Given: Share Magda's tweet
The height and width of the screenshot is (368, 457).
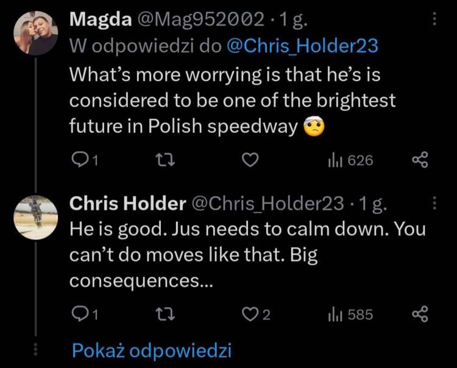Looking at the screenshot, I should click(x=420, y=160).
